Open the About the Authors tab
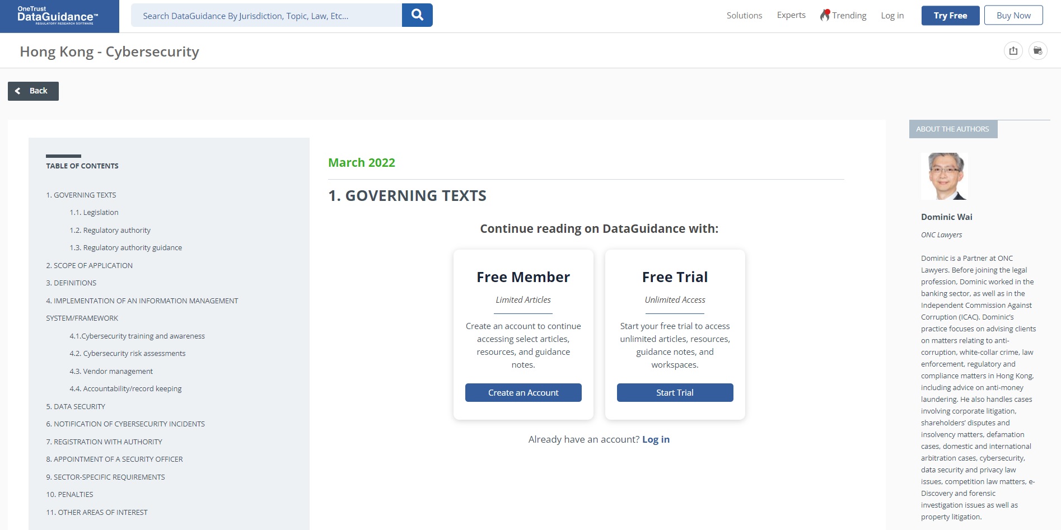The width and height of the screenshot is (1061, 530). coord(953,129)
